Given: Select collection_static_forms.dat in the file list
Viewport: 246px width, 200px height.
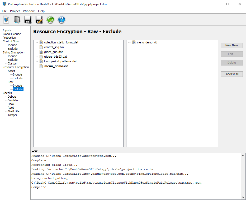Looking at the screenshot, I should point(61,42).
